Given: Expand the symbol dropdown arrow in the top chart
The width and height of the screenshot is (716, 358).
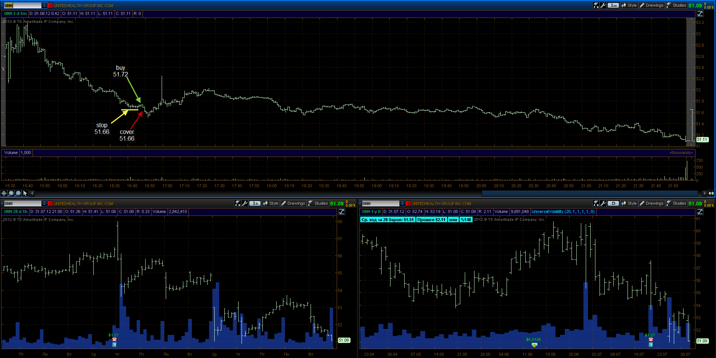Looking at the screenshot, I should (44, 5).
